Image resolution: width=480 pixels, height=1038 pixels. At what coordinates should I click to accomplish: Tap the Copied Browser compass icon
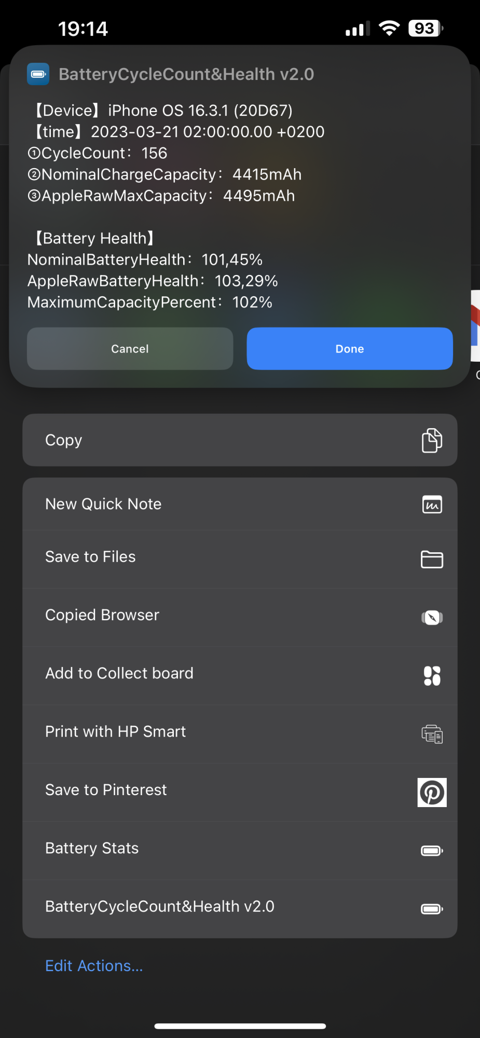[x=432, y=618]
